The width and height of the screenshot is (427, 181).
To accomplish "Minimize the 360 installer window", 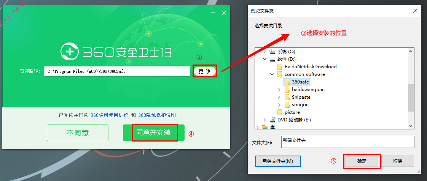I will [x=213, y=13].
